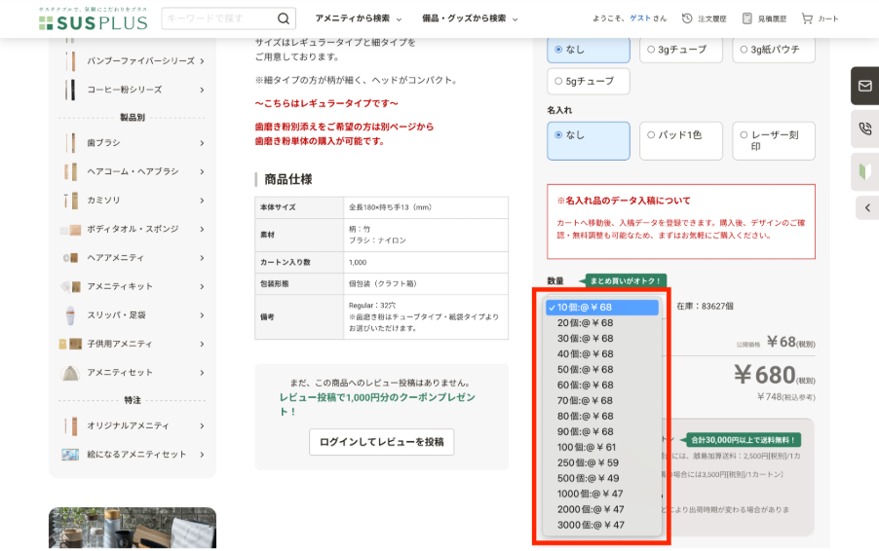Open the estimate history document icon
The height and width of the screenshot is (551, 879).
[x=746, y=18]
